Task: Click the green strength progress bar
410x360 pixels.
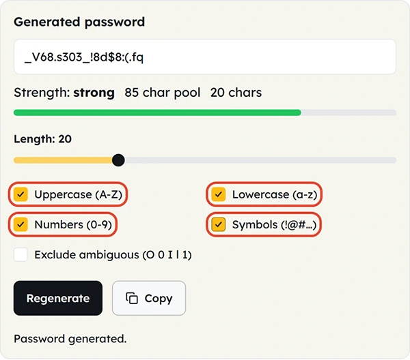Action: tap(157, 112)
